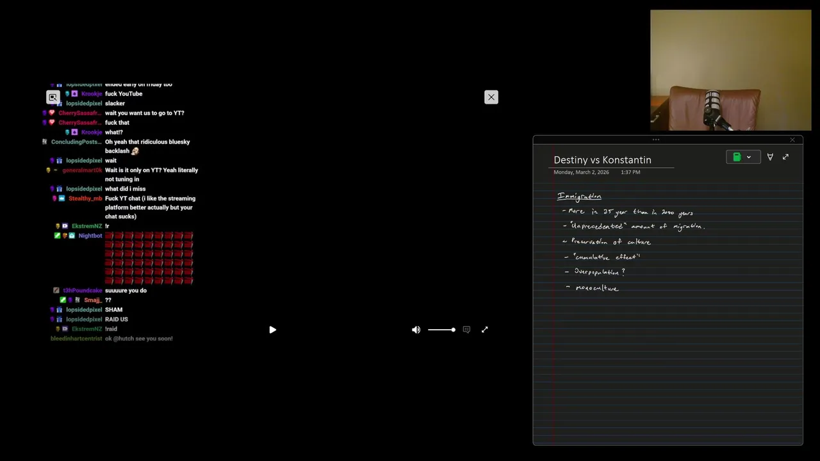Click handwritten line 'Preservation of culture'
Image resolution: width=820 pixels, height=461 pixels.
pyautogui.click(x=607, y=242)
